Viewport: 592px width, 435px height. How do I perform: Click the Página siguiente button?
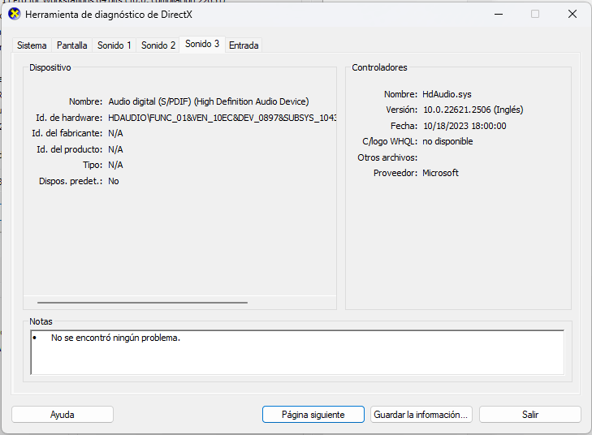[313, 415]
